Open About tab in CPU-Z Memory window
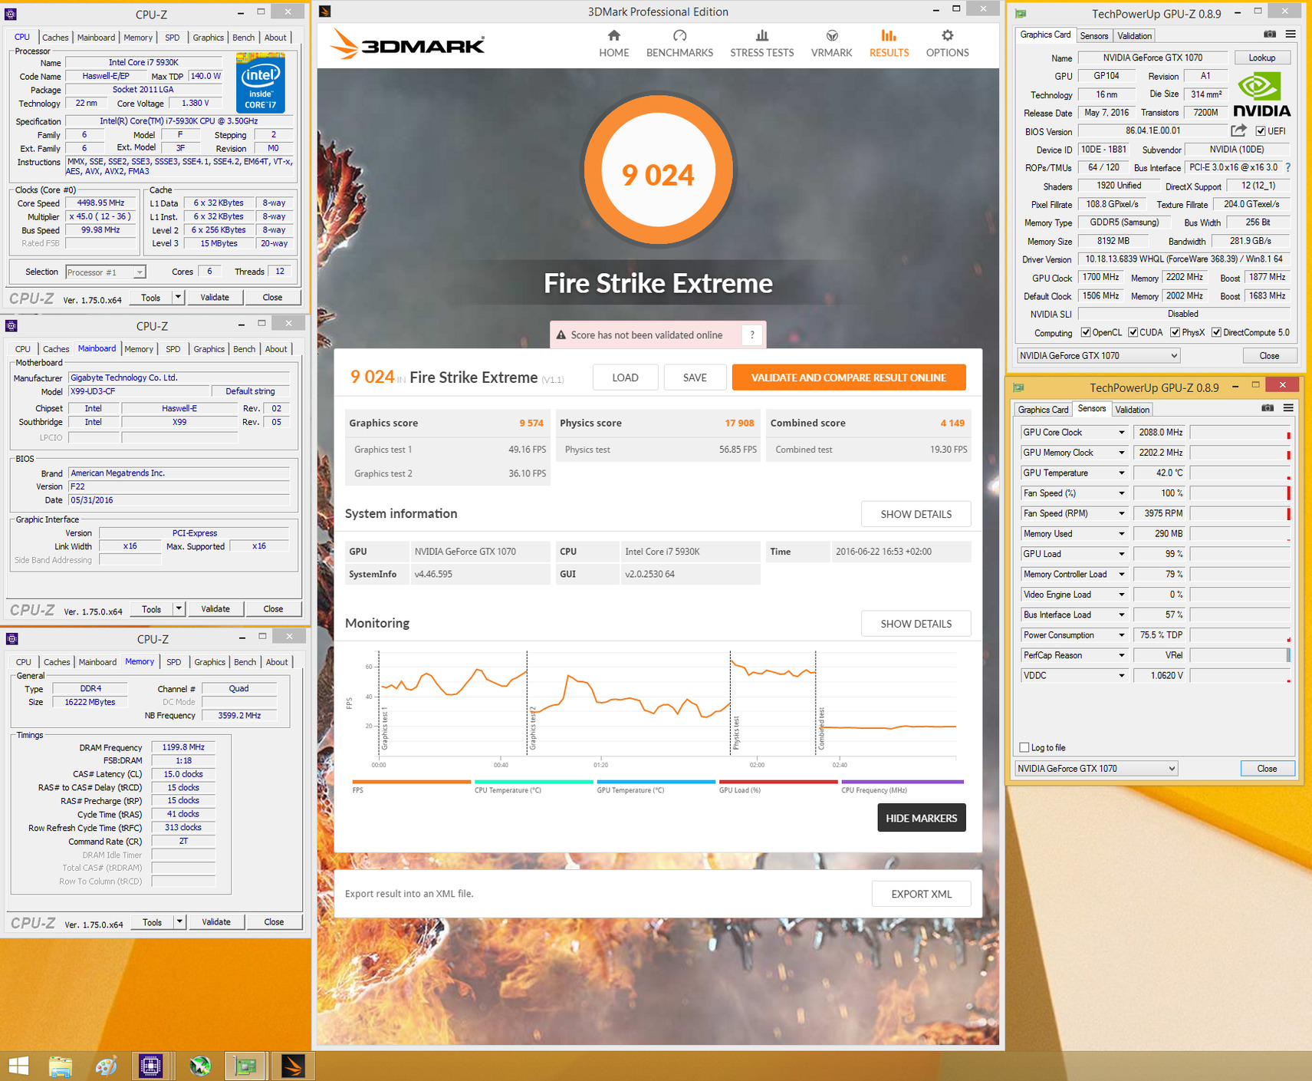This screenshot has height=1081, width=1312. 277,662
